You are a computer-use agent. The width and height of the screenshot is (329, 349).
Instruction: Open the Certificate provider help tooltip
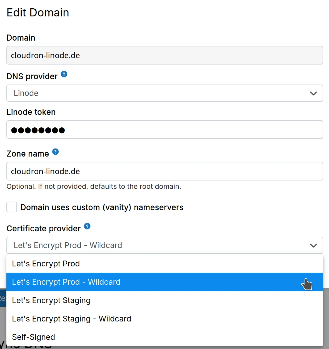coord(87,226)
